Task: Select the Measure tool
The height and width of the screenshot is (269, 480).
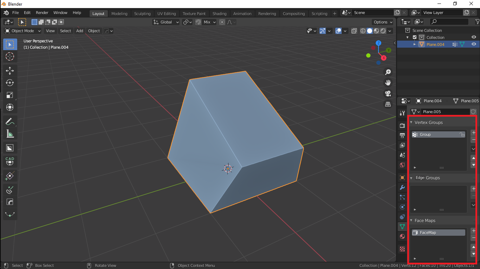Action: (10, 134)
